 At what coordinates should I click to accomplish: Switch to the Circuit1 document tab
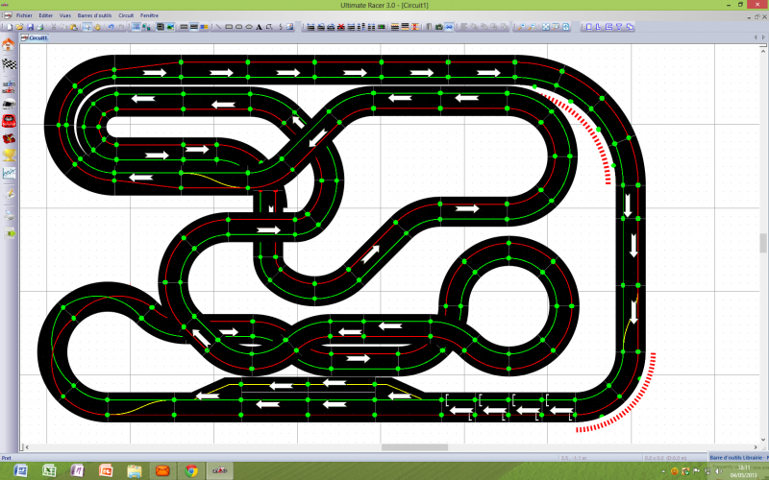pyautogui.click(x=38, y=37)
